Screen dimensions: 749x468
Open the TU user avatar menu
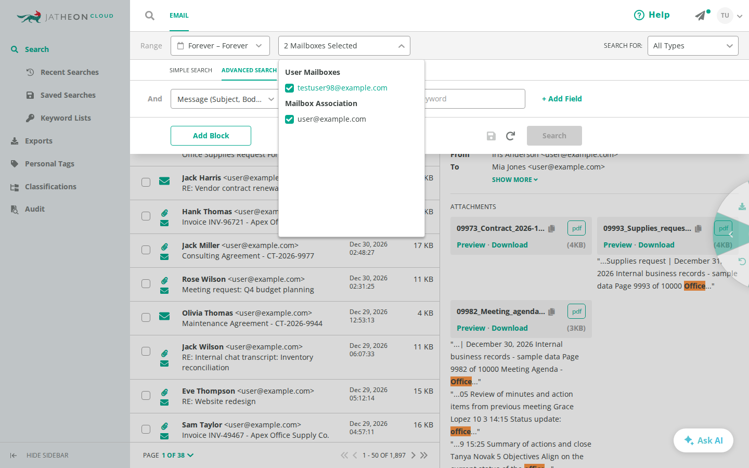coord(725,16)
